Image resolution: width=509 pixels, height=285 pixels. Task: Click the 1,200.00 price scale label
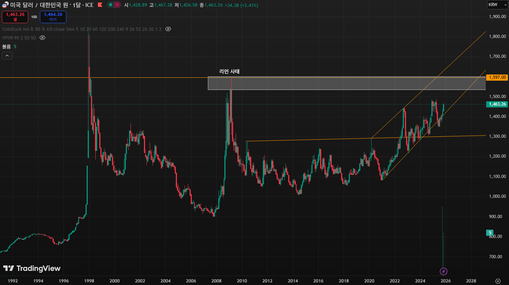497,156
